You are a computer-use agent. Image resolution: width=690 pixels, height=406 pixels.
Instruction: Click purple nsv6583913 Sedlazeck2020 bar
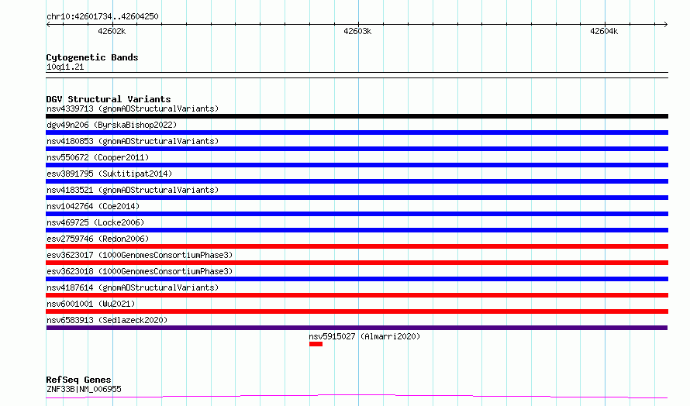coord(357,328)
